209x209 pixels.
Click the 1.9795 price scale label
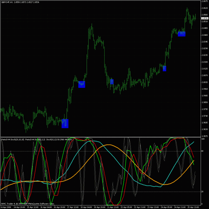tap(205, 109)
